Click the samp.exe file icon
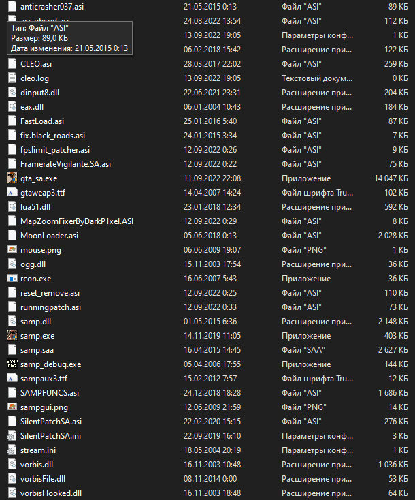Screen dimensions: 415x500 click(12, 335)
